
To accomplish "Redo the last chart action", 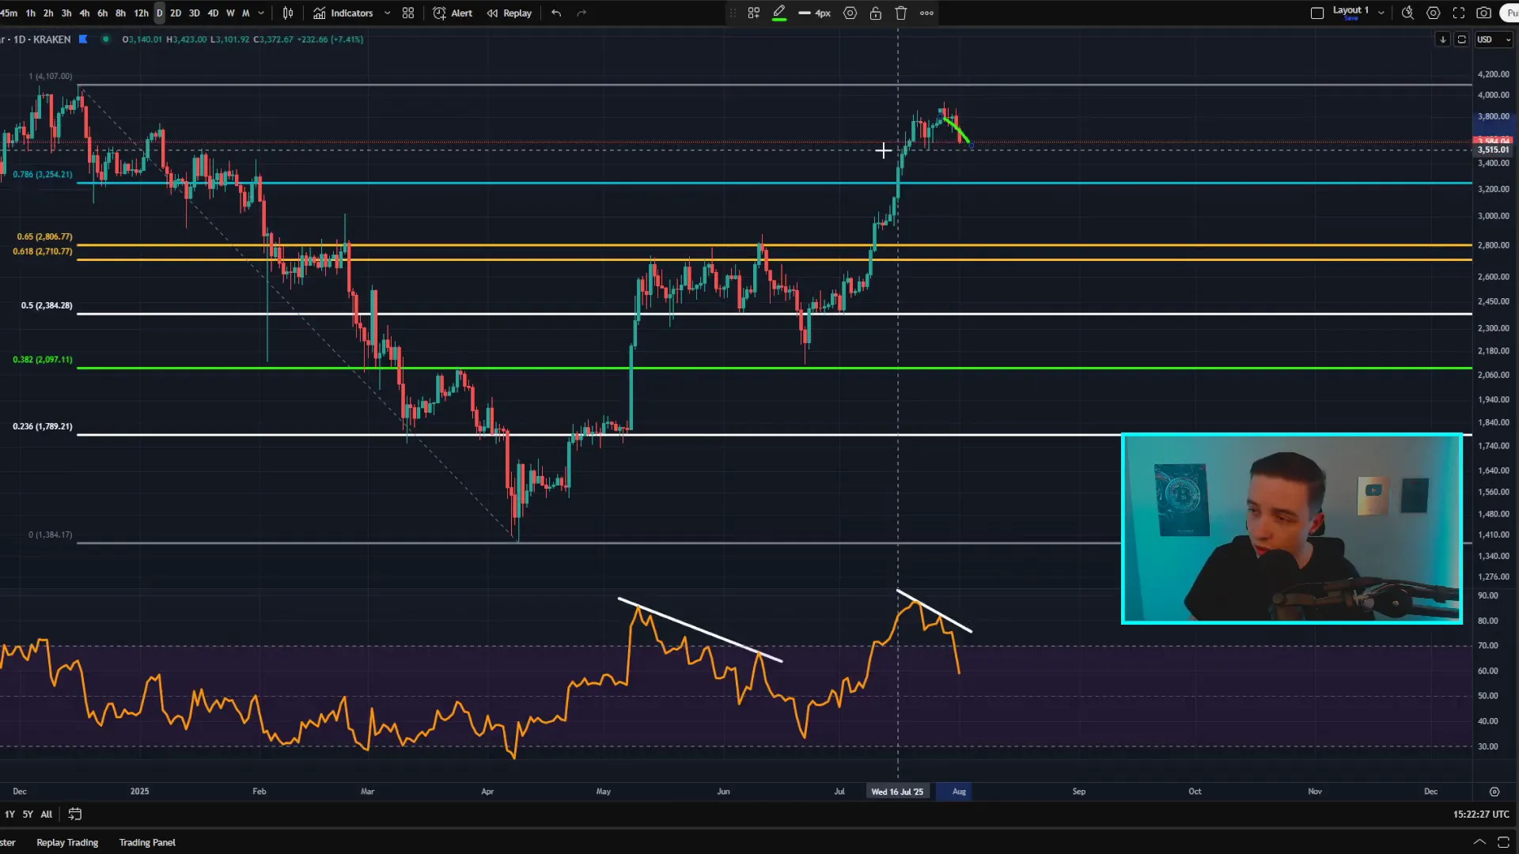I will tap(581, 13).
